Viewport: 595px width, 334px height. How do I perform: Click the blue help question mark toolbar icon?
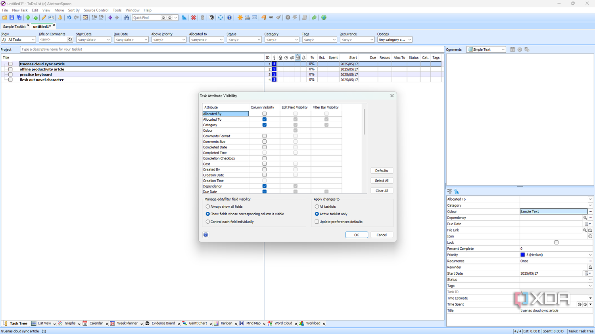click(x=229, y=17)
